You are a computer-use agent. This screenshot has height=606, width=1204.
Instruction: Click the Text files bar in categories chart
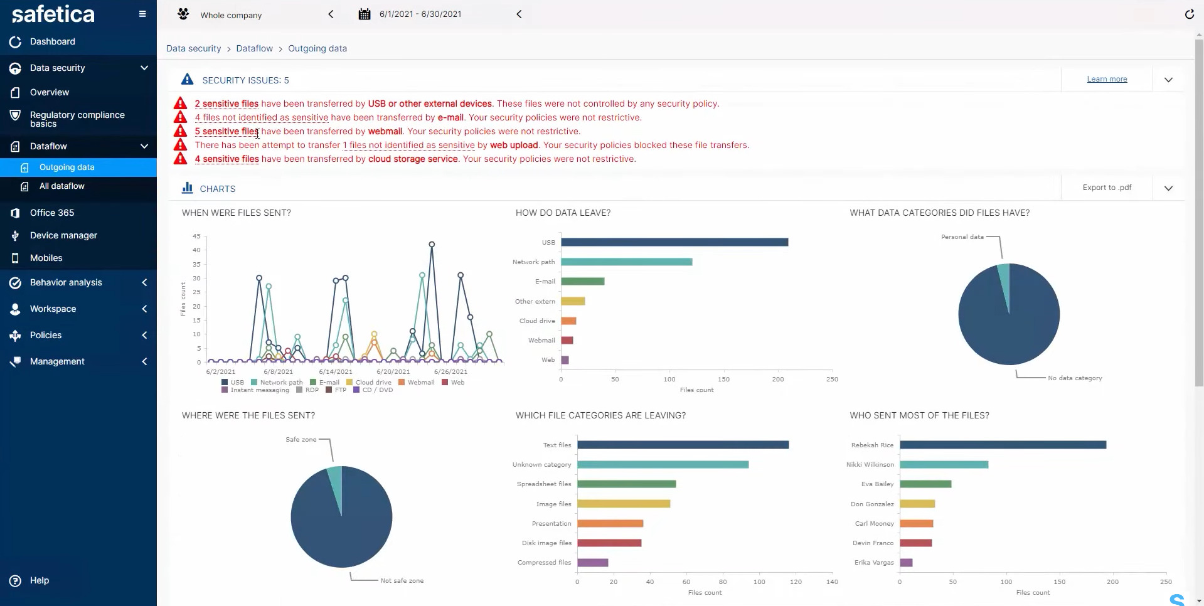pos(683,445)
